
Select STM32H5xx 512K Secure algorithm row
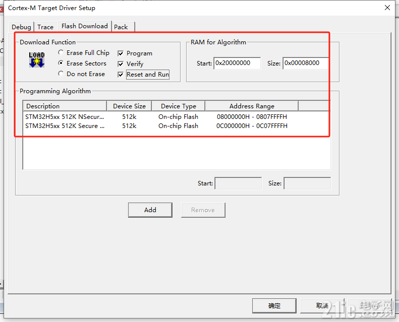tap(177, 126)
